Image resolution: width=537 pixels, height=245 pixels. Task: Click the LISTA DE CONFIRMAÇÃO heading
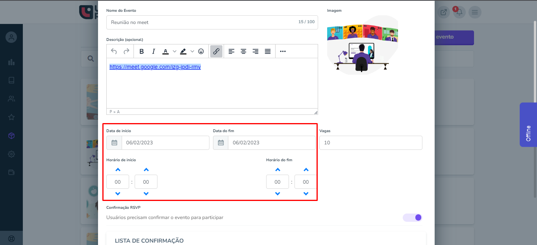[149, 241]
